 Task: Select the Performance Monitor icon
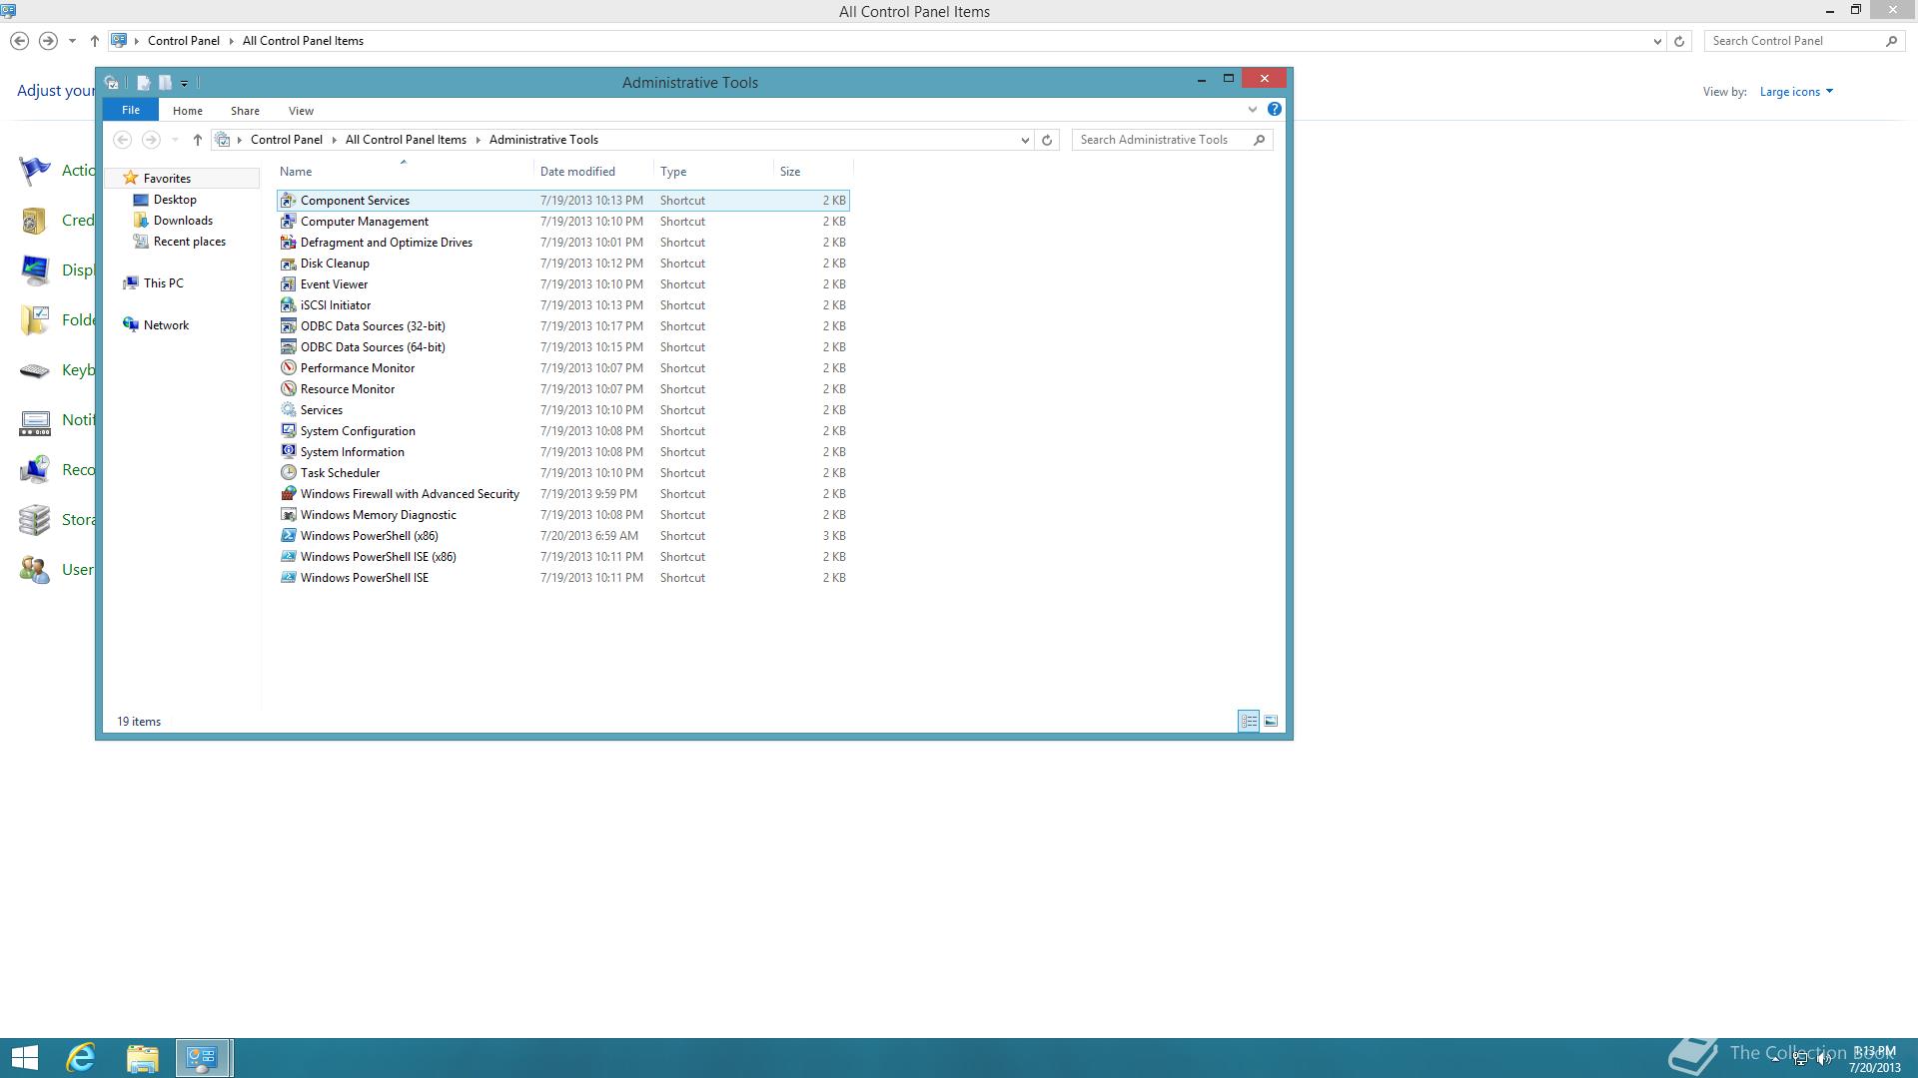[x=289, y=368]
